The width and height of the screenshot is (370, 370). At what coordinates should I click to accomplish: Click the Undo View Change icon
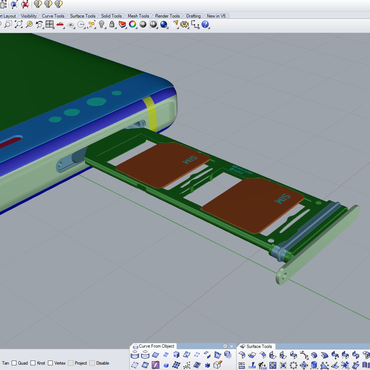(x=39, y=24)
